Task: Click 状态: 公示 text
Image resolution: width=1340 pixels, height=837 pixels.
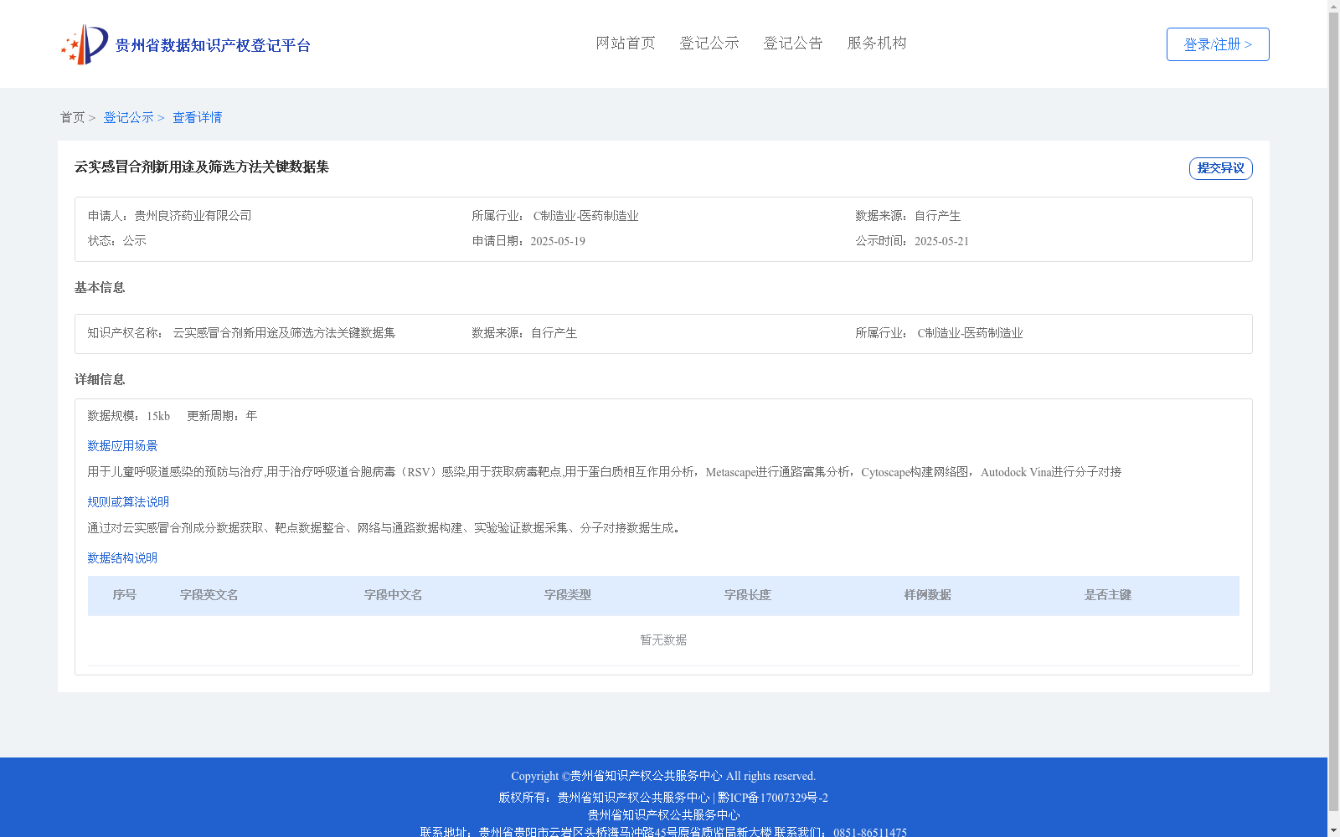Action: tap(117, 241)
